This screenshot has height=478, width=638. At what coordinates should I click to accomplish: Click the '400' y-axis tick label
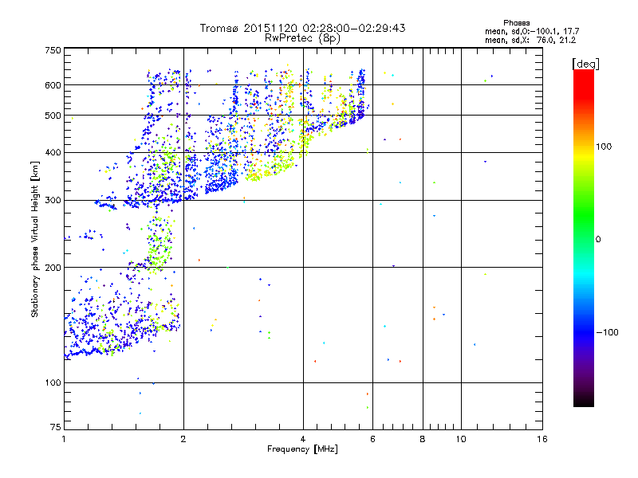coord(53,153)
